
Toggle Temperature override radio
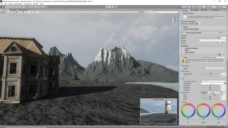pos(182,74)
